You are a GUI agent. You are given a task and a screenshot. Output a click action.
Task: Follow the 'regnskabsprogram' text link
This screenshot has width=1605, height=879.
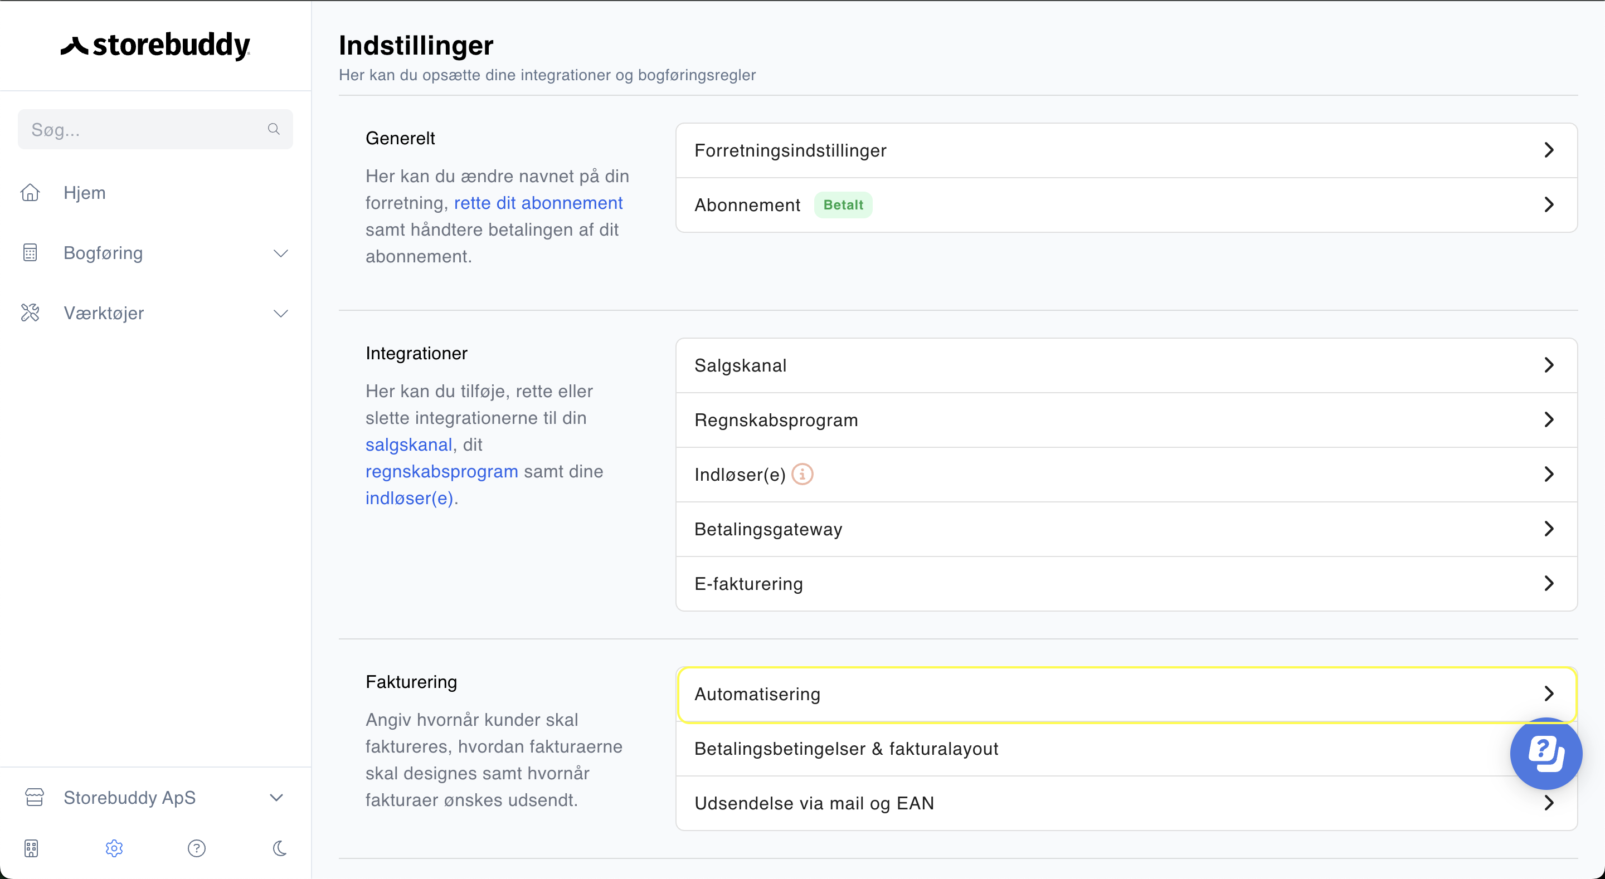(x=442, y=472)
